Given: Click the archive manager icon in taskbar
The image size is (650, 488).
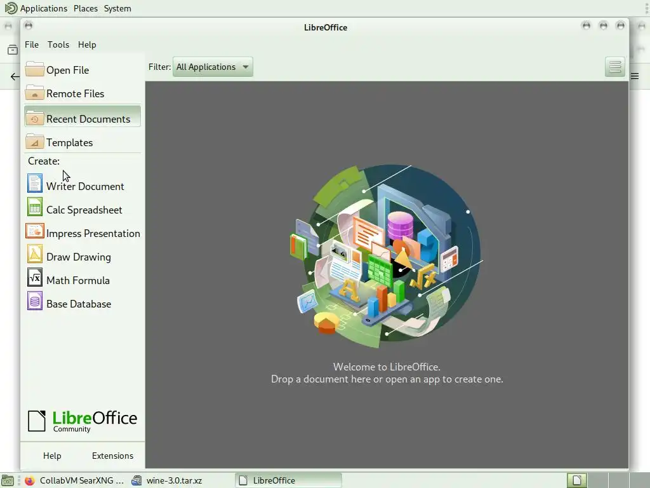Looking at the screenshot, I should (x=136, y=480).
